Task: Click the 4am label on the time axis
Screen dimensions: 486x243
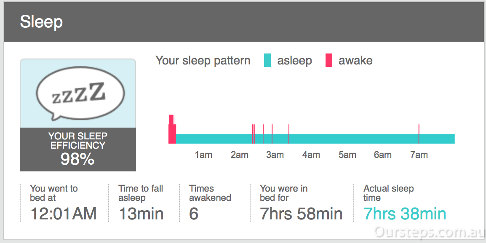Action: pos(311,155)
